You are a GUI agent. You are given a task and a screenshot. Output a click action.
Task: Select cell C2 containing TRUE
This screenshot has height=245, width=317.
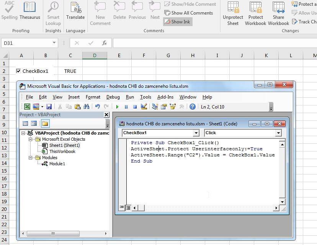70,71
